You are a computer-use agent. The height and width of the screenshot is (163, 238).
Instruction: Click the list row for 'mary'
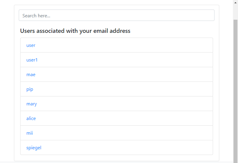[x=119, y=104]
